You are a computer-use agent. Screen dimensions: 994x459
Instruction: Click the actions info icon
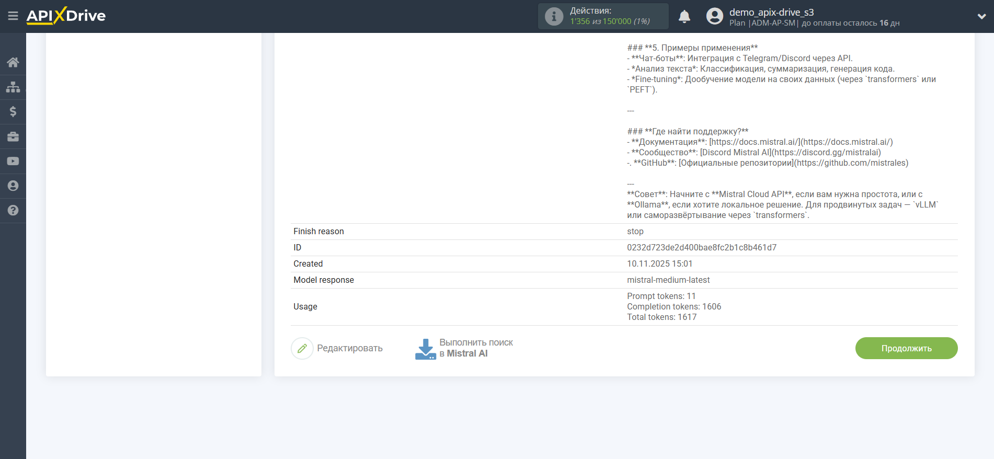[x=554, y=17]
